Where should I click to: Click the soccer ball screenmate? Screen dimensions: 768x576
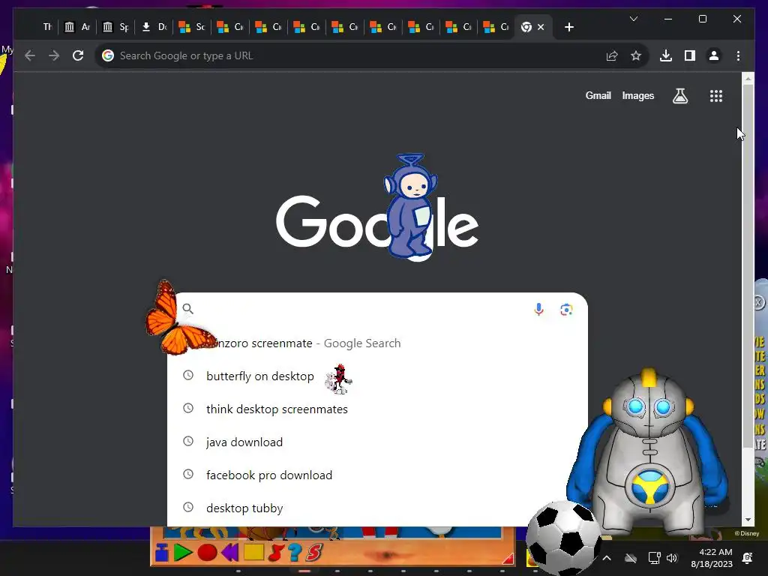(x=563, y=537)
